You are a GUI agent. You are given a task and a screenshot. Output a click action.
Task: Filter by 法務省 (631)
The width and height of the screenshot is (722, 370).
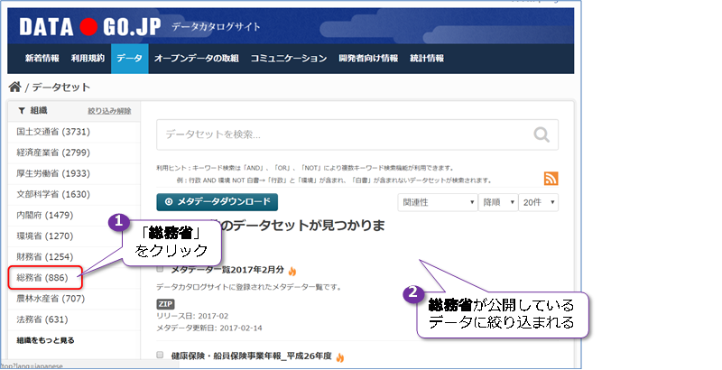[x=42, y=319]
